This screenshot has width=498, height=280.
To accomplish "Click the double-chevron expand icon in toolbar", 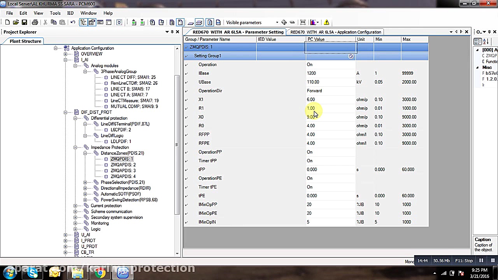I will click(x=119, y=23).
